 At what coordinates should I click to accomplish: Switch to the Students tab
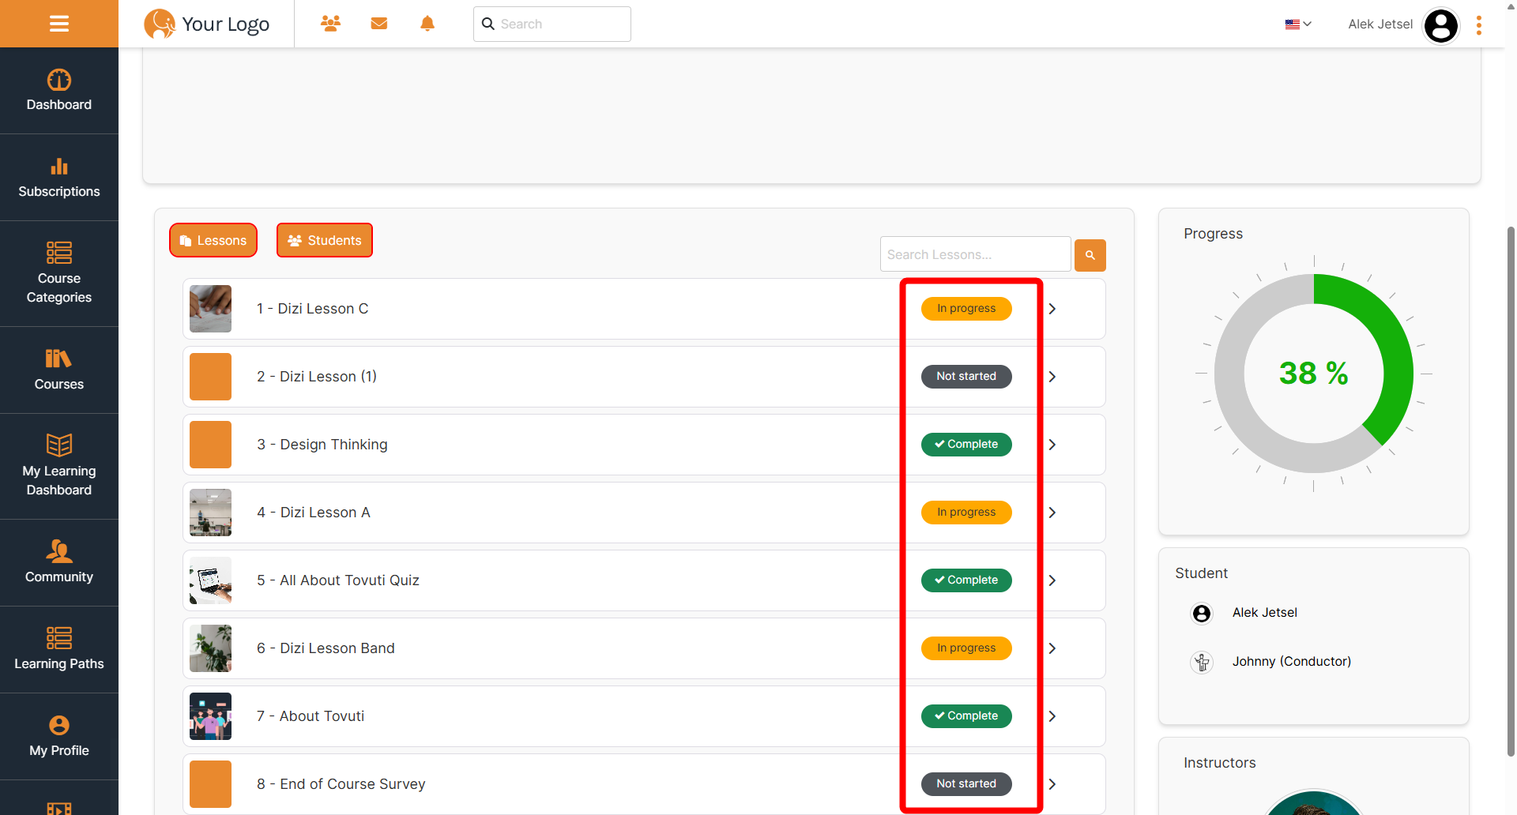325,240
